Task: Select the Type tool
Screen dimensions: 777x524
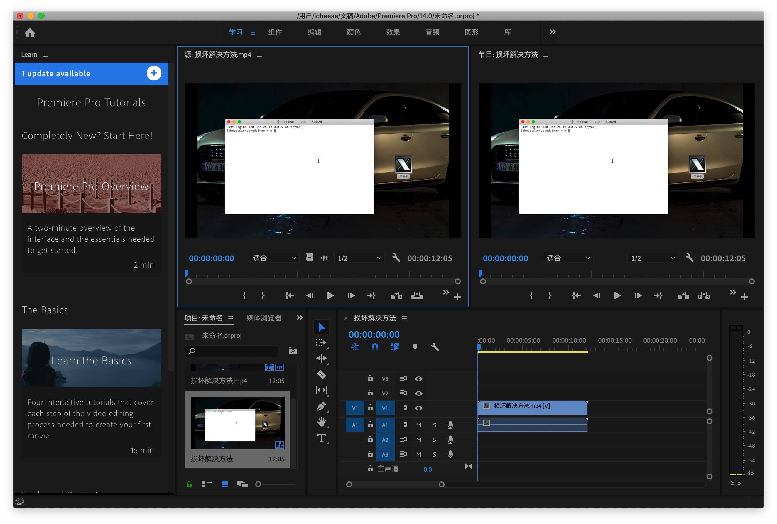Action: tap(321, 438)
